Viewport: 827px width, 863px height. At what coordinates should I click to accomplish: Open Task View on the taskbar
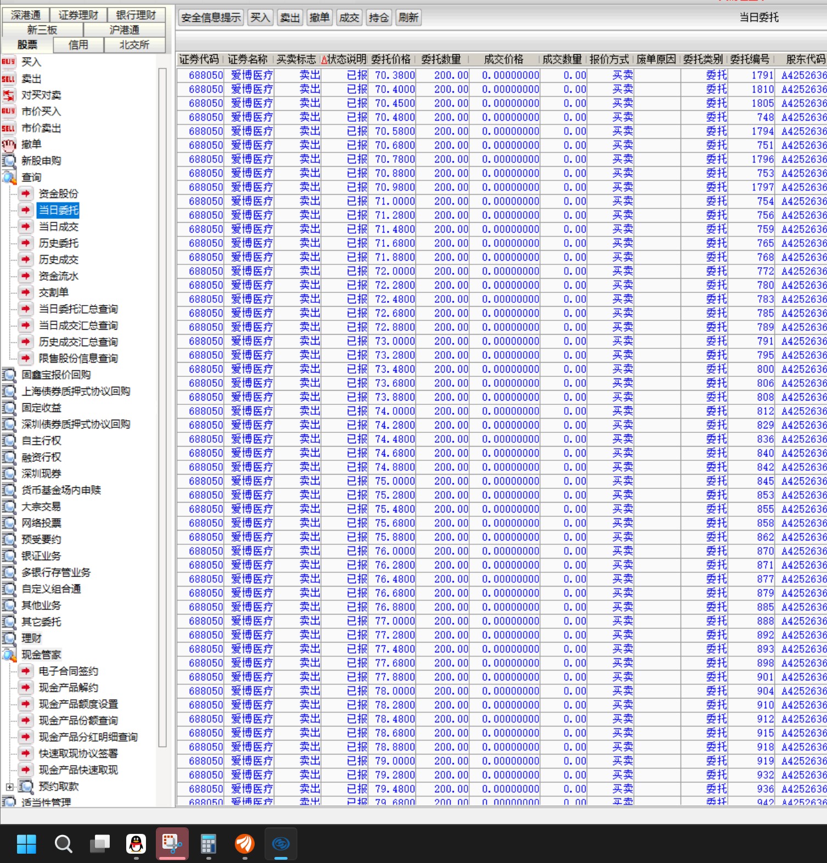point(100,844)
